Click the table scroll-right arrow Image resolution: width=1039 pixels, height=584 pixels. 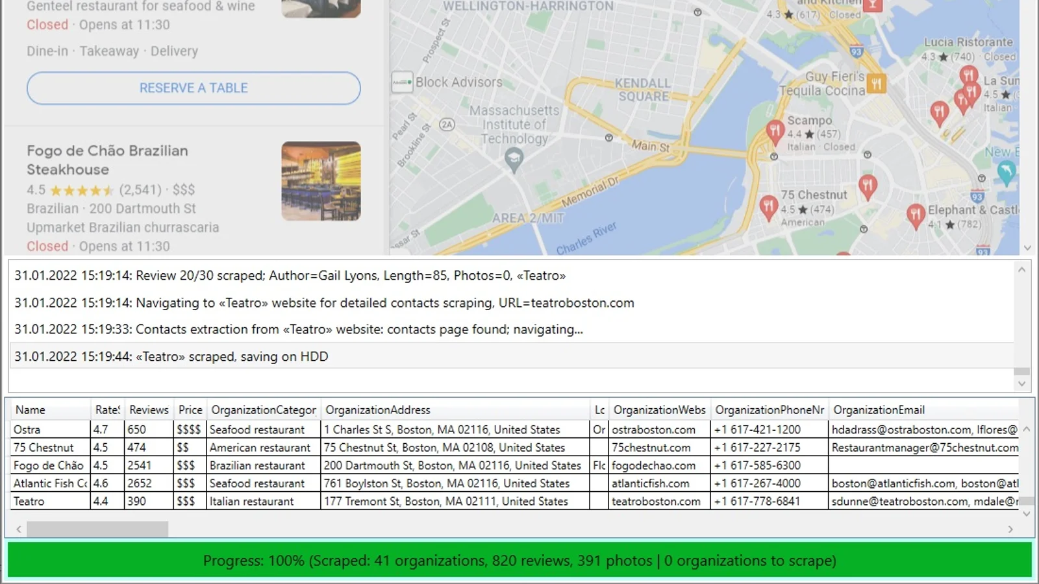1010,529
